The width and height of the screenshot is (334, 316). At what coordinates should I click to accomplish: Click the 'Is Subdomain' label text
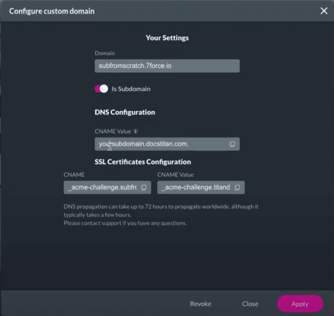[131, 89]
